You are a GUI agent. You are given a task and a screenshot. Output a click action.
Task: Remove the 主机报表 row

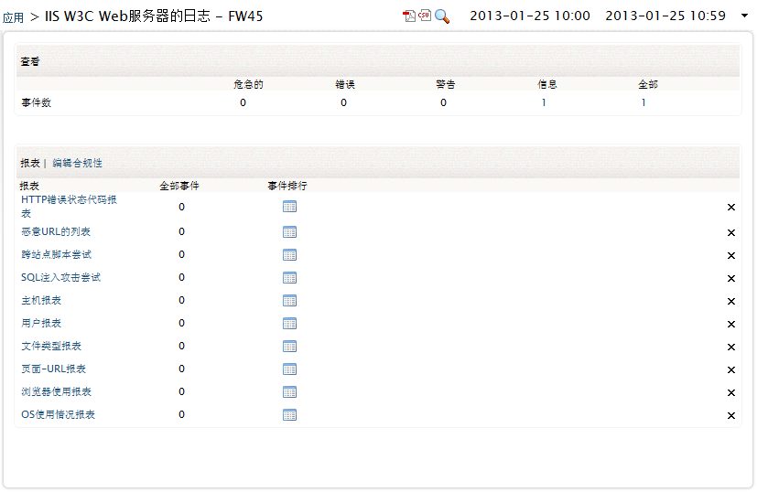(731, 301)
